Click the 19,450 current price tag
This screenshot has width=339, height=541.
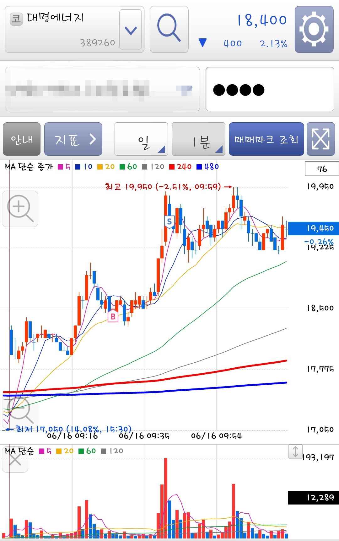tap(313, 228)
